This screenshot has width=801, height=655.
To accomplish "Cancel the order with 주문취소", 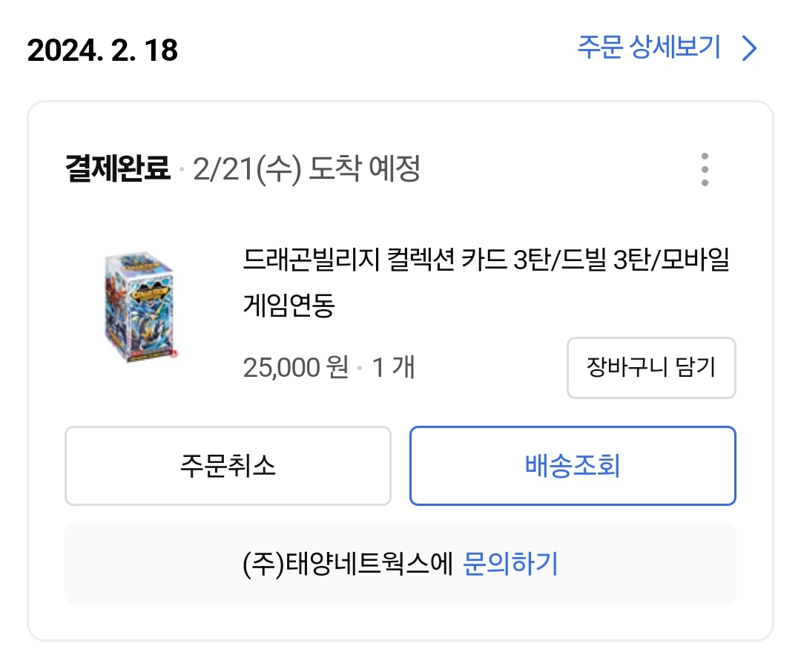I will (x=228, y=466).
